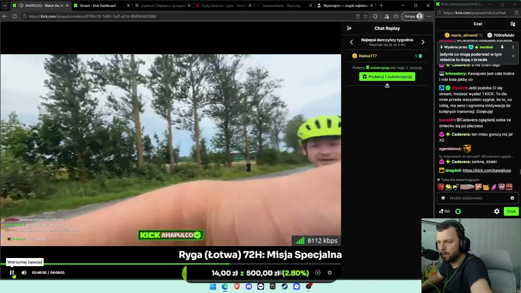The width and height of the screenshot is (521, 293).
Task: Close the AHAPULCO tab
Action: 67,6
